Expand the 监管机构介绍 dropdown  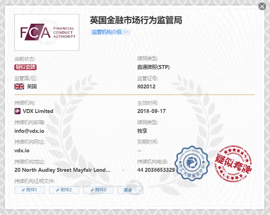point(110,32)
